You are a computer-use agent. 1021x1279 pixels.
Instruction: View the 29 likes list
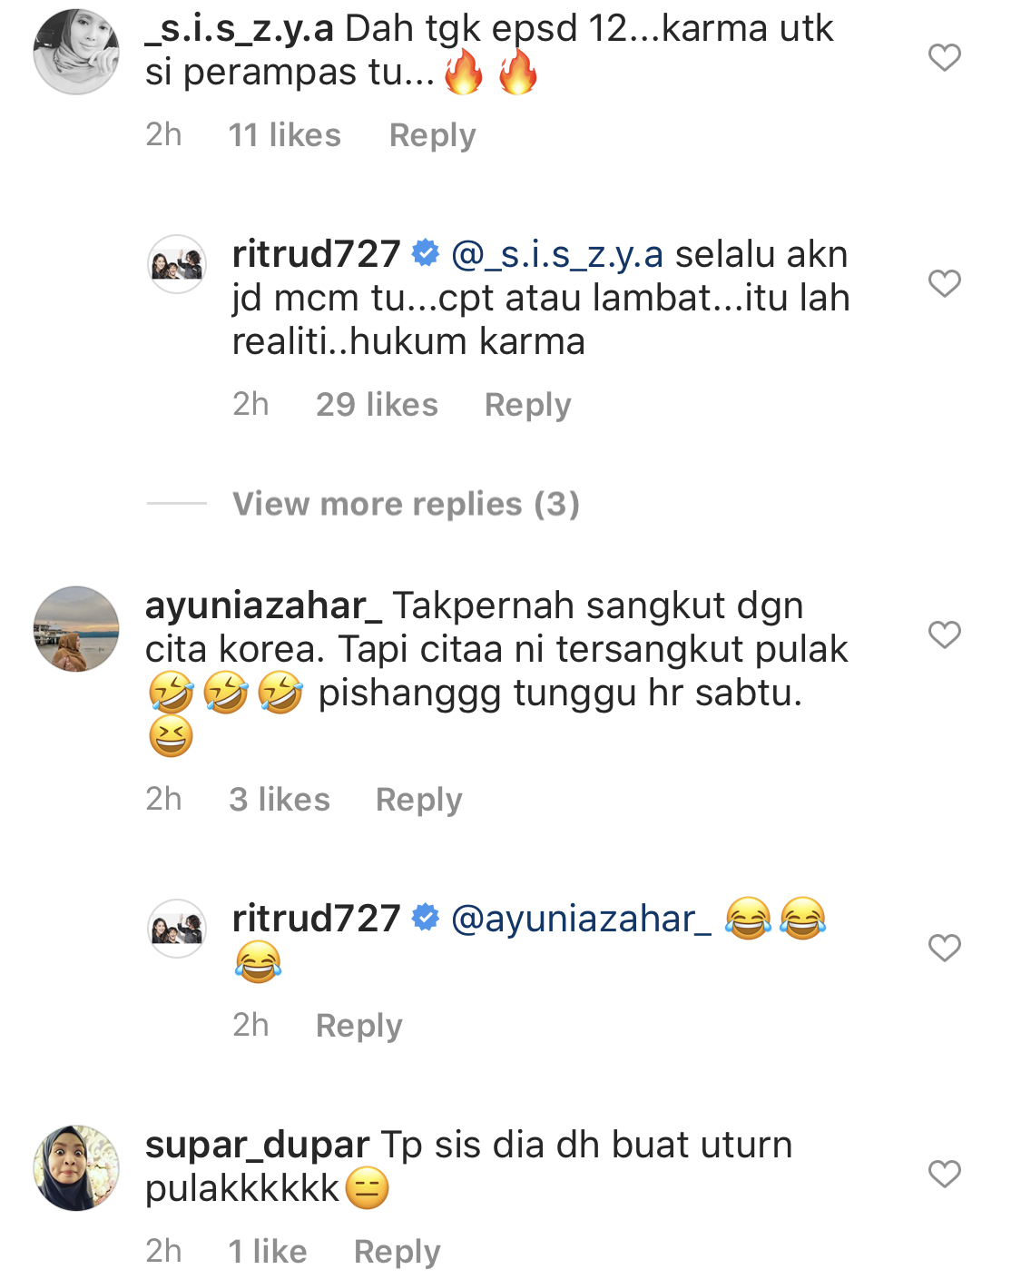[377, 405]
